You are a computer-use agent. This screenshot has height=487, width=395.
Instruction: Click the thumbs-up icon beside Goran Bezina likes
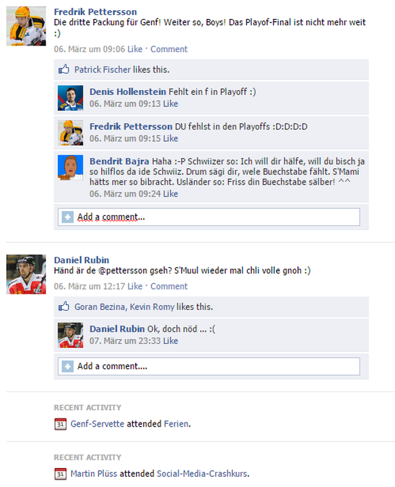pyautogui.click(x=64, y=306)
